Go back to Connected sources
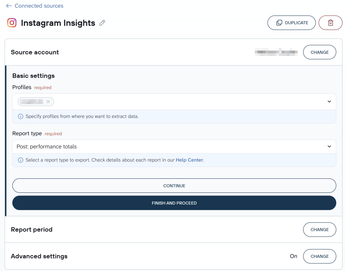 point(35,6)
